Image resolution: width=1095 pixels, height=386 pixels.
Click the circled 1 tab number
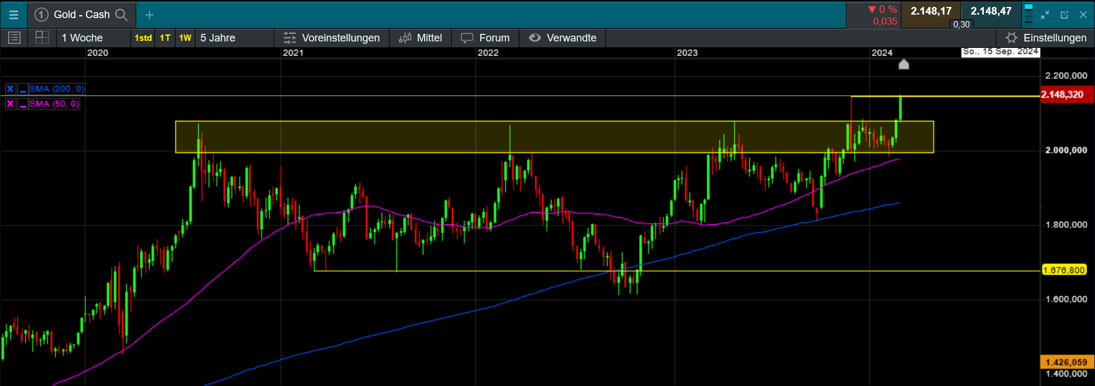41,15
